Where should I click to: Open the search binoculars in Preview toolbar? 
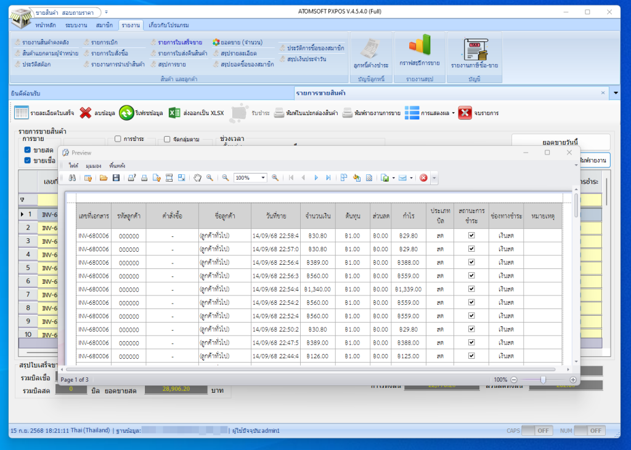(72, 178)
